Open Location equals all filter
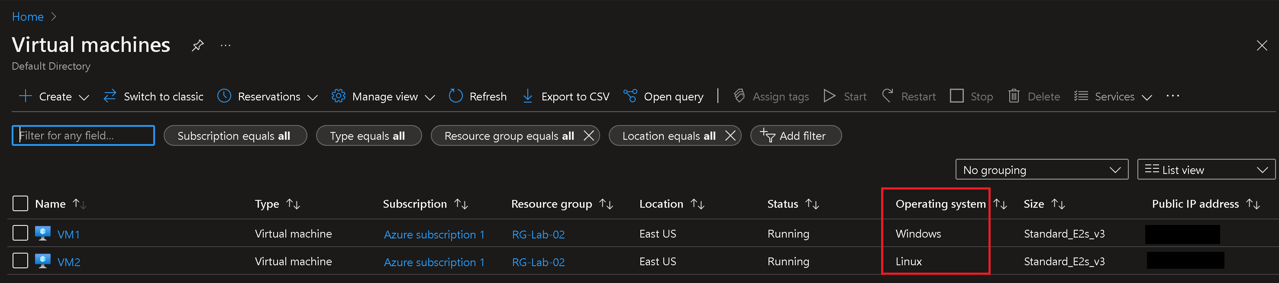The image size is (1279, 283). pos(669,135)
